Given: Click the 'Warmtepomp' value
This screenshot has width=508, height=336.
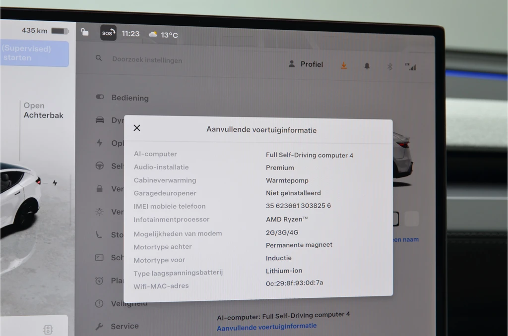Looking at the screenshot, I should click(x=287, y=180).
